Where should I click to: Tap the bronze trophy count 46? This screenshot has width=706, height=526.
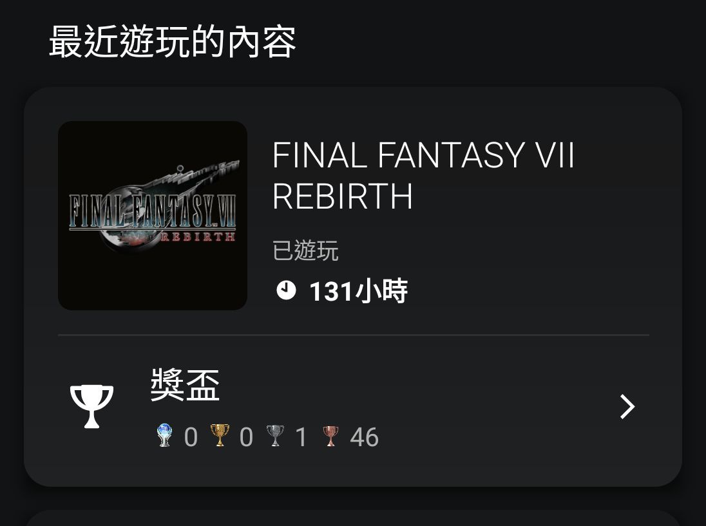pyautogui.click(x=364, y=437)
